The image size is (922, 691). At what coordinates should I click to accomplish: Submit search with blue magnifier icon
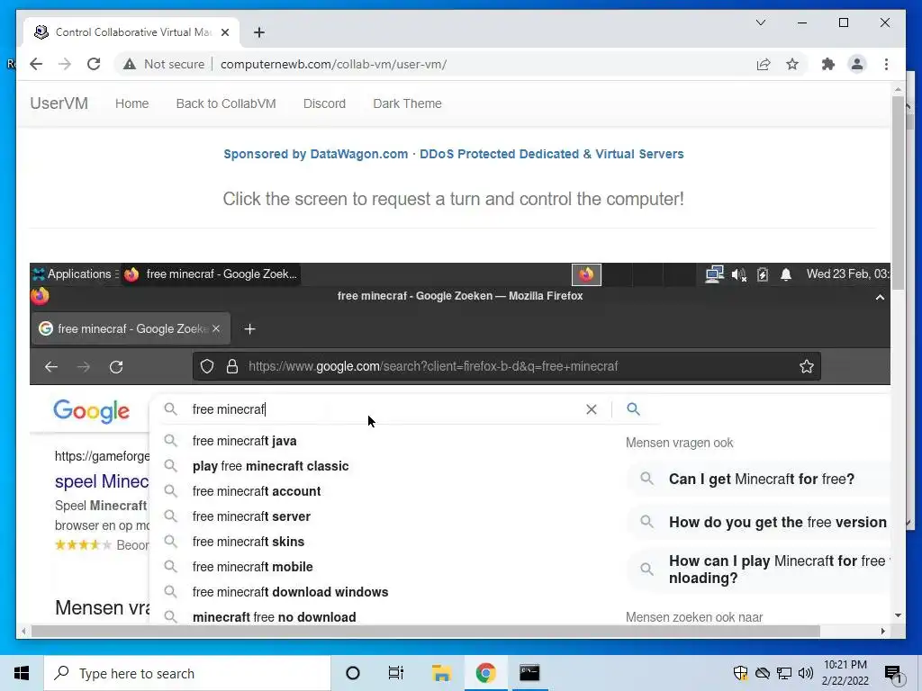click(x=633, y=409)
